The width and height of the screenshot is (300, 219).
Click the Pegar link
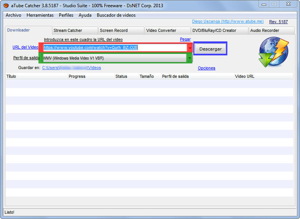(x=185, y=39)
